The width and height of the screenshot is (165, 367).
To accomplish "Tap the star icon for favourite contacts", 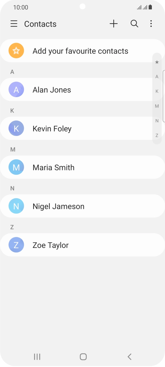I will click(16, 51).
